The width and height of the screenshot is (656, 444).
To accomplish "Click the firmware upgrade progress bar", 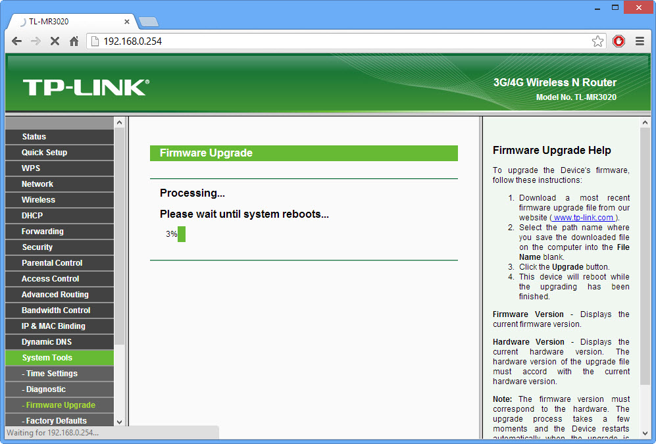I will coord(182,234).
